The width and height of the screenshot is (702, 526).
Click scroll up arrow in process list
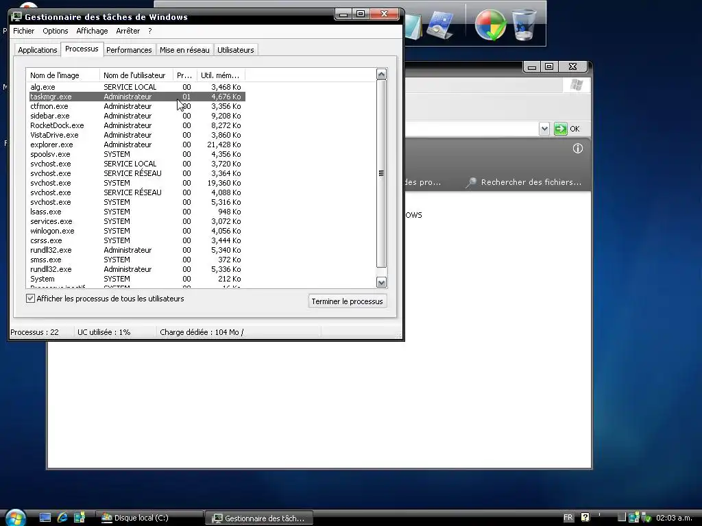[x=381, y=74]
